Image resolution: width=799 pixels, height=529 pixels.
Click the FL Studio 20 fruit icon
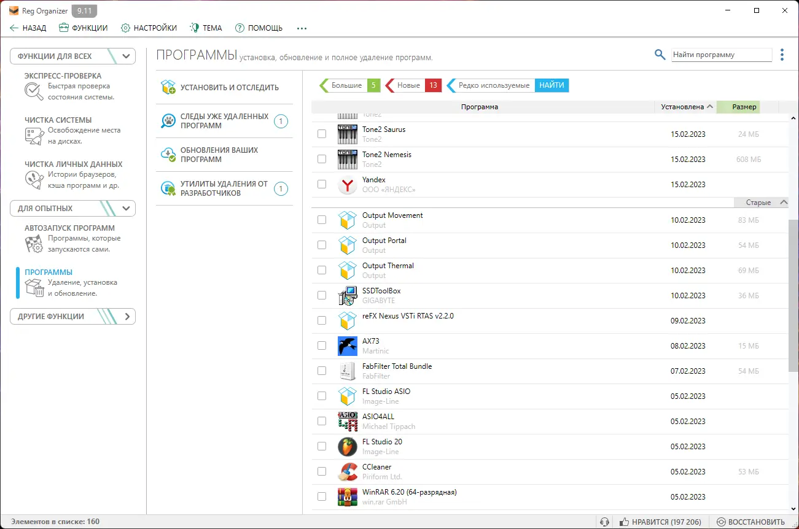(x=348, y=447)
